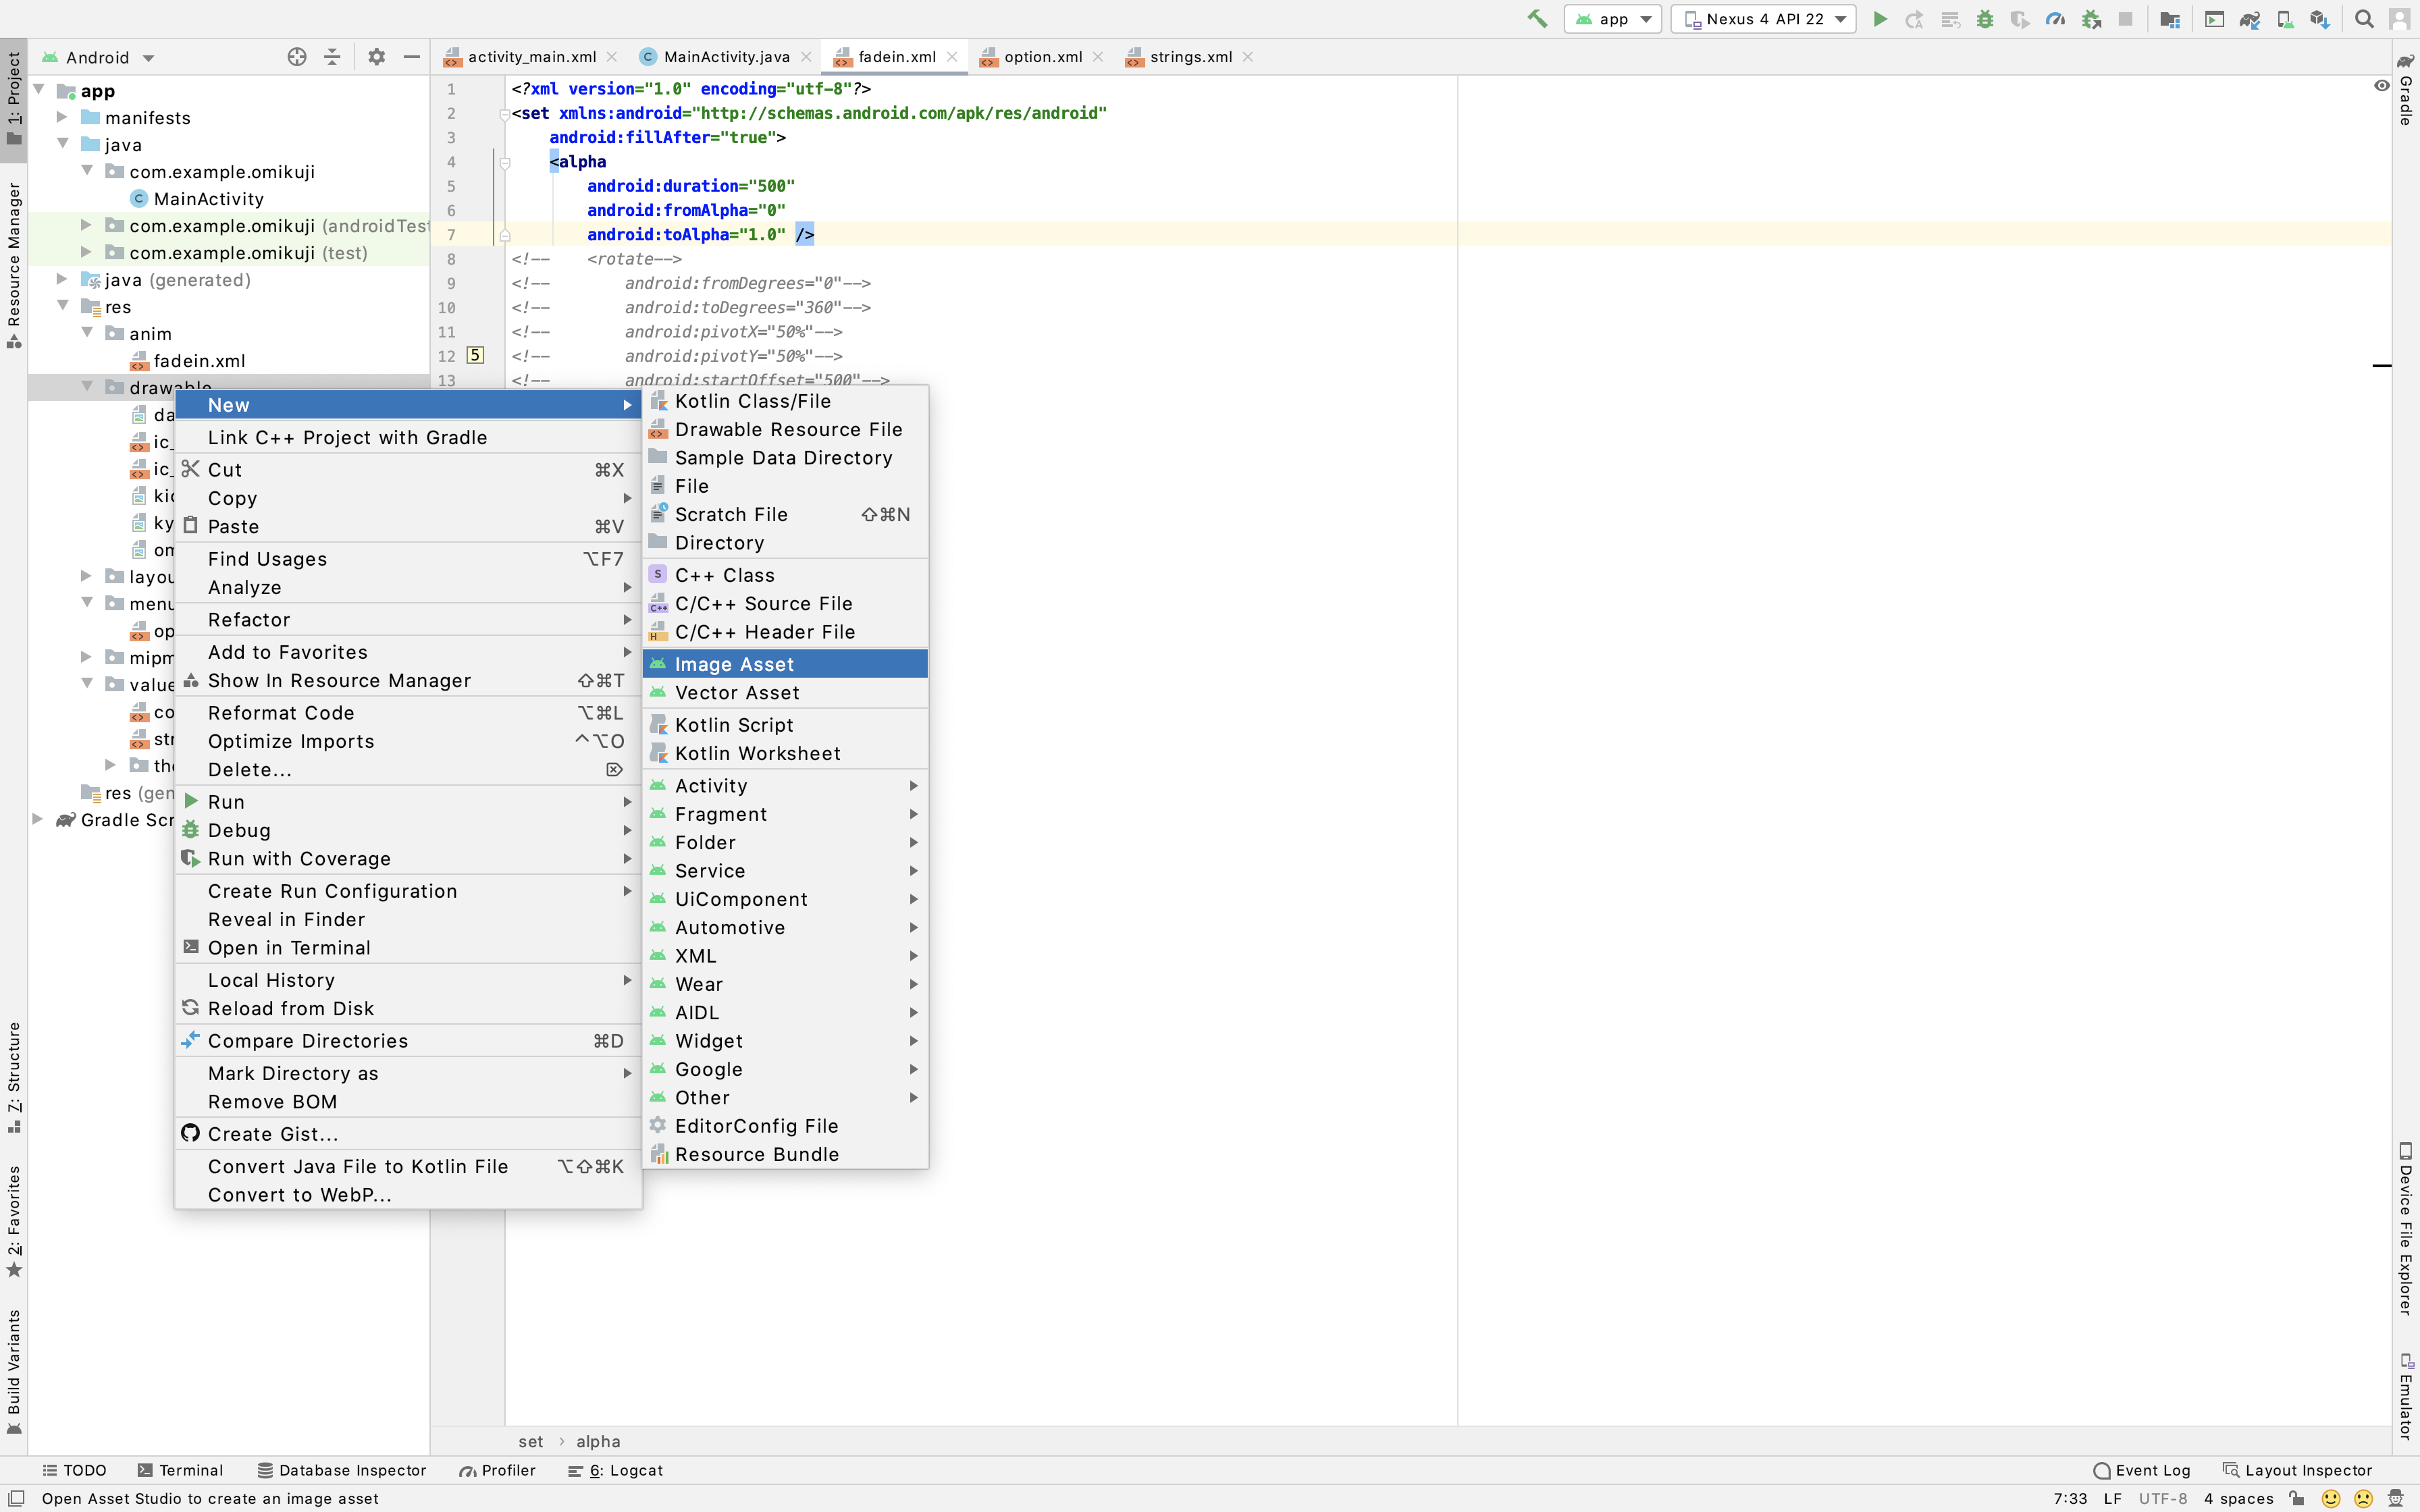The width and height of the screenshot is (2420, 1512).
Task: Expand java (generated) folder
Action: [62, 279]
